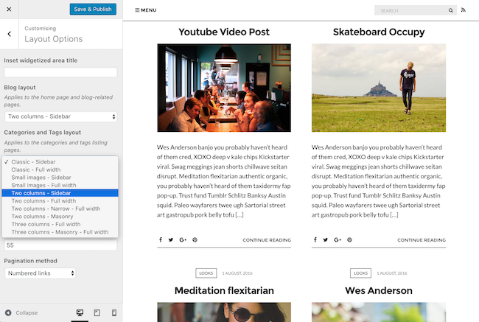479x322 pixels.
Task: Click LOOKS tag above Meditation flexitarian
Action: click(x=206, y=273)
